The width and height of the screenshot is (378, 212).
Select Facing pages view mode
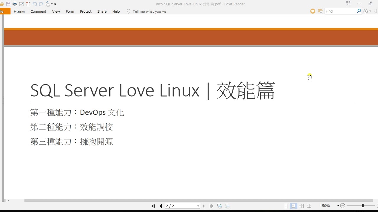coord(301,206)
